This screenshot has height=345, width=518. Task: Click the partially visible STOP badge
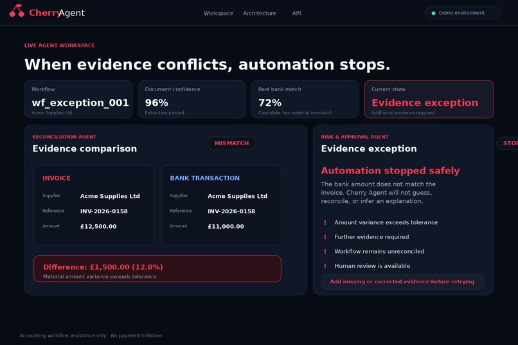click(x=508, y=143)
